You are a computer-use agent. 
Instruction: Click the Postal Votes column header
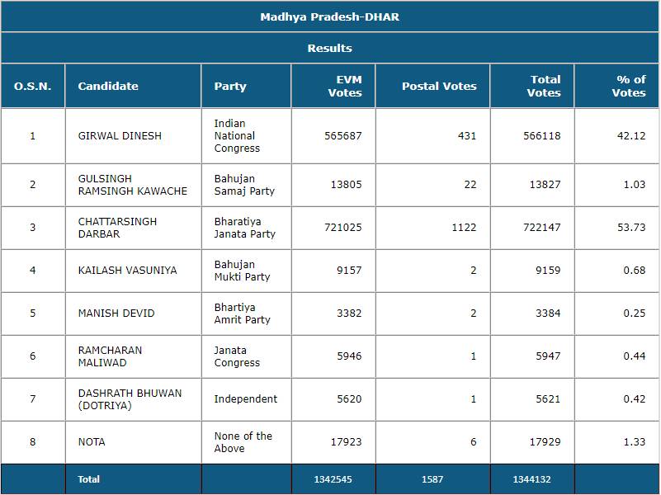point(439,86)
